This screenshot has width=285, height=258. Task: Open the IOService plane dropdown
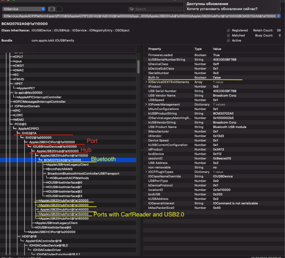click(x=24, y=9)
